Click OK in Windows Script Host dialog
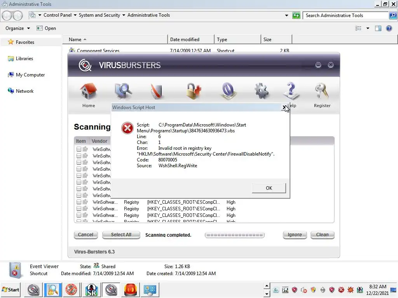Viewport: 398px width, 298px height. pyautogui.click(x=269, y=188)
